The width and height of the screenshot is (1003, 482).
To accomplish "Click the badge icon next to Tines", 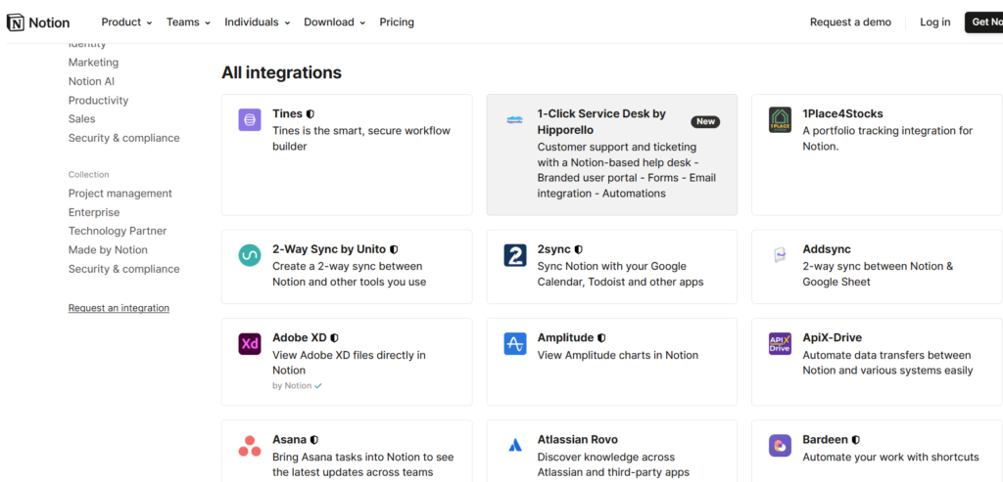I will [x=310, y=114].
